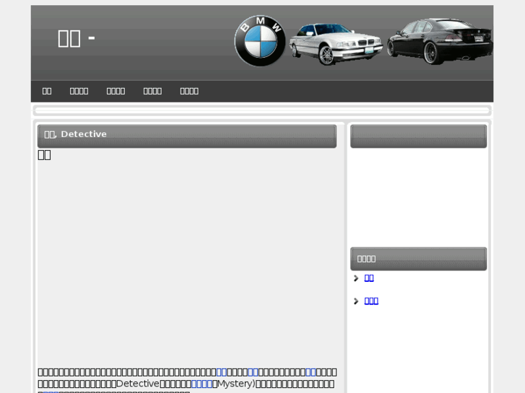Click the arrow bullet beside the two-character sidebar link

(356, 278)
